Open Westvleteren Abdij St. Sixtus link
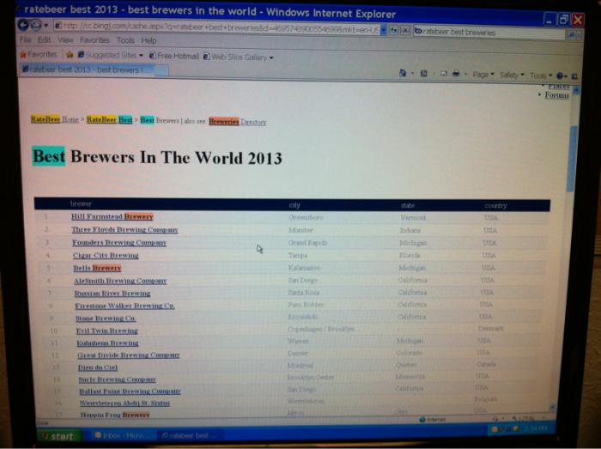The height and width of the screenshot is (449, 601). point(124,403)
